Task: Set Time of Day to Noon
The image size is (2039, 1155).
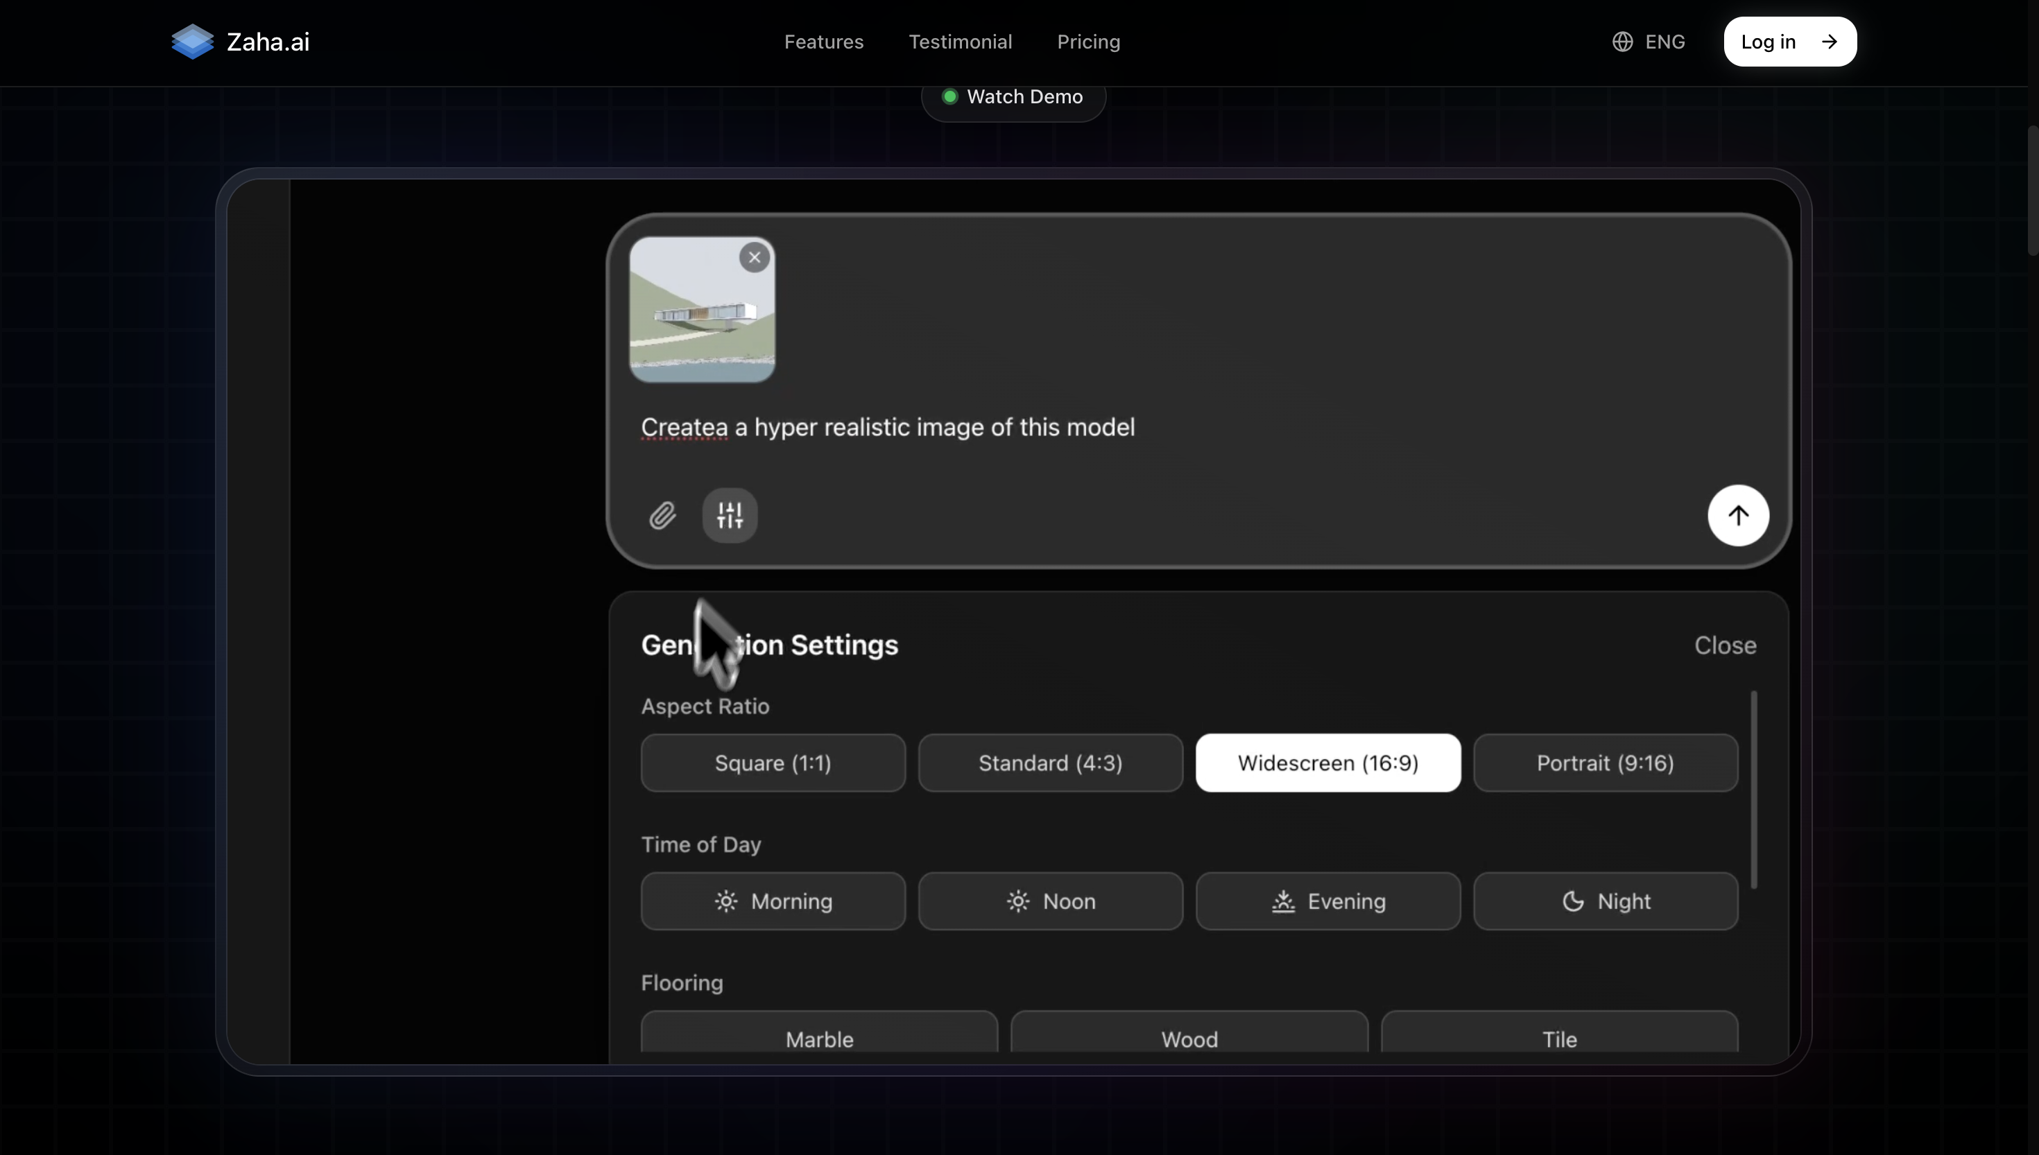Action: click(x=1051, y=901)
